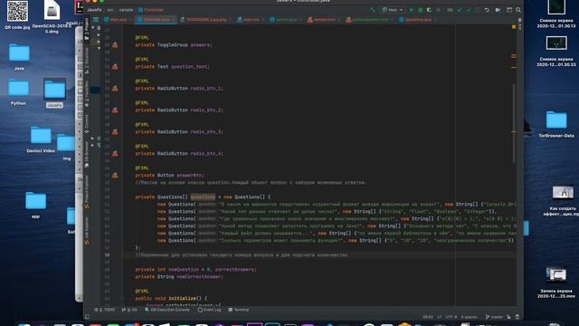Viewport: 579px width, 326px height.
Task: Open the Main run configuration dropdown
Action: click(x=393, y=10)
